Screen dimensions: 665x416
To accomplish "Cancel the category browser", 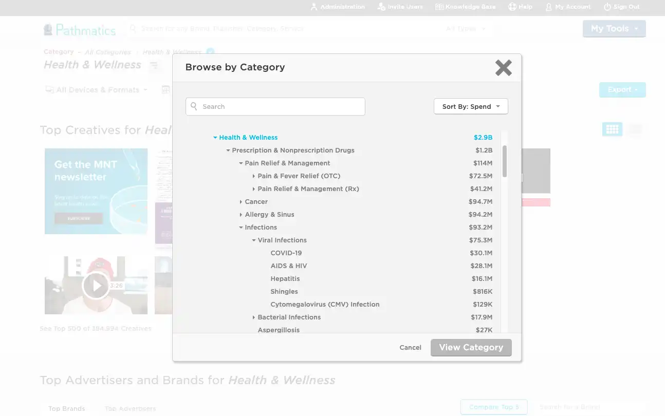I will (410, 348).
